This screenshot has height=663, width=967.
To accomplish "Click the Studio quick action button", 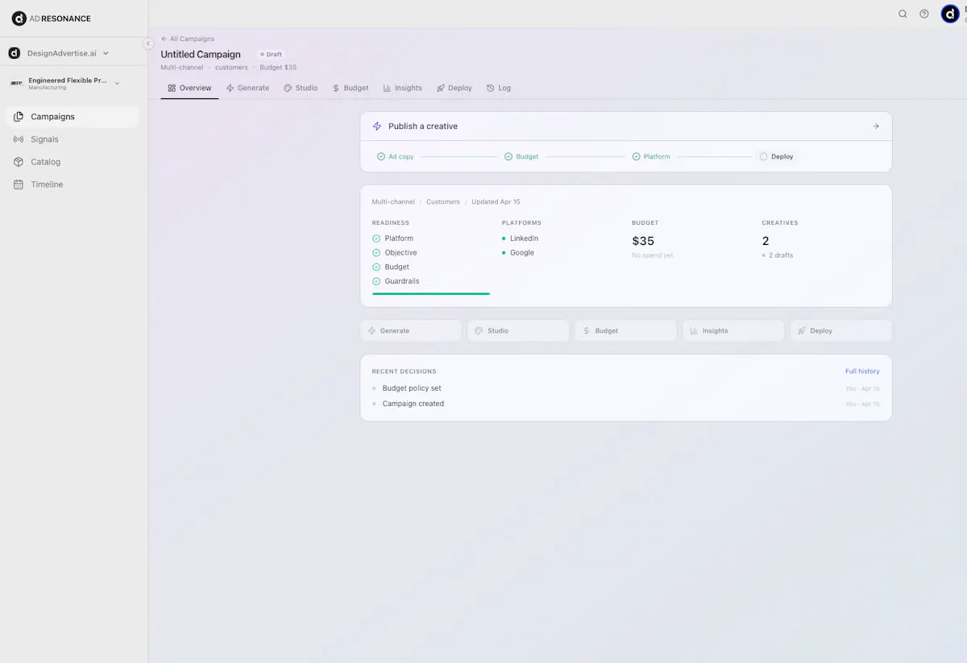I will (518, 331).
